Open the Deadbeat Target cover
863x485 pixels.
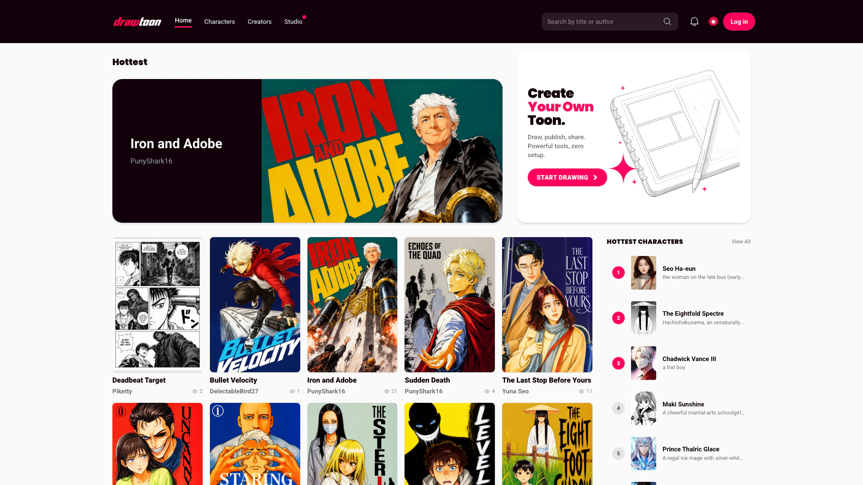coord(157,304)
